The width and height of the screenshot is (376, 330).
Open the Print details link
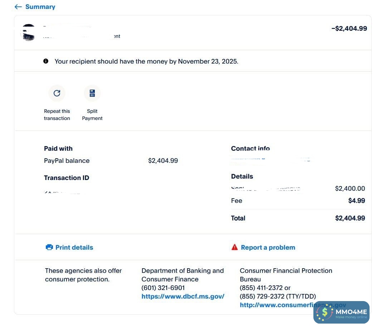pyautogui.click(x=74, y=247)
